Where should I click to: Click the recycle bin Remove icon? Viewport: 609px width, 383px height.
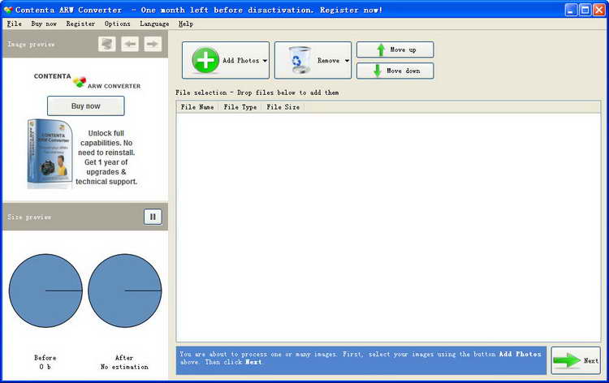coord(300,60)
